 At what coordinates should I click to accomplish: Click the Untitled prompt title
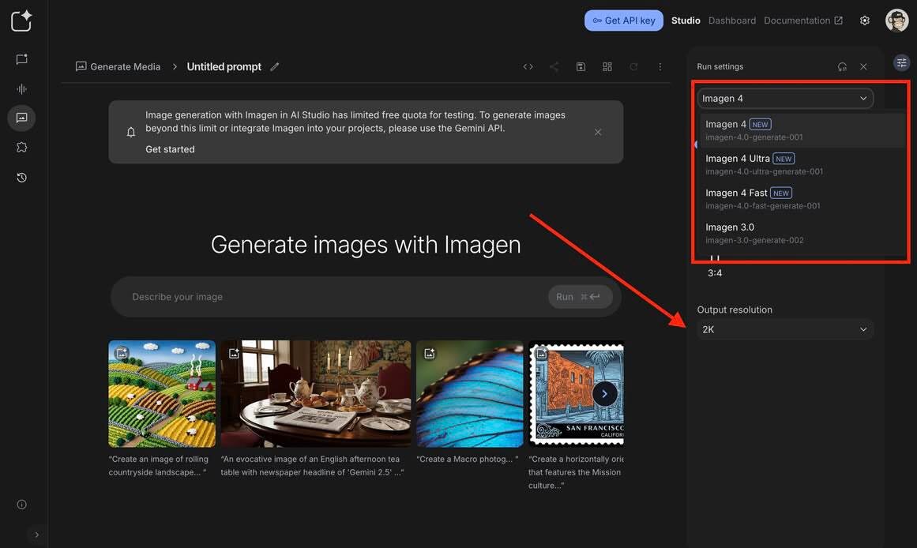[x=224, y=66]
